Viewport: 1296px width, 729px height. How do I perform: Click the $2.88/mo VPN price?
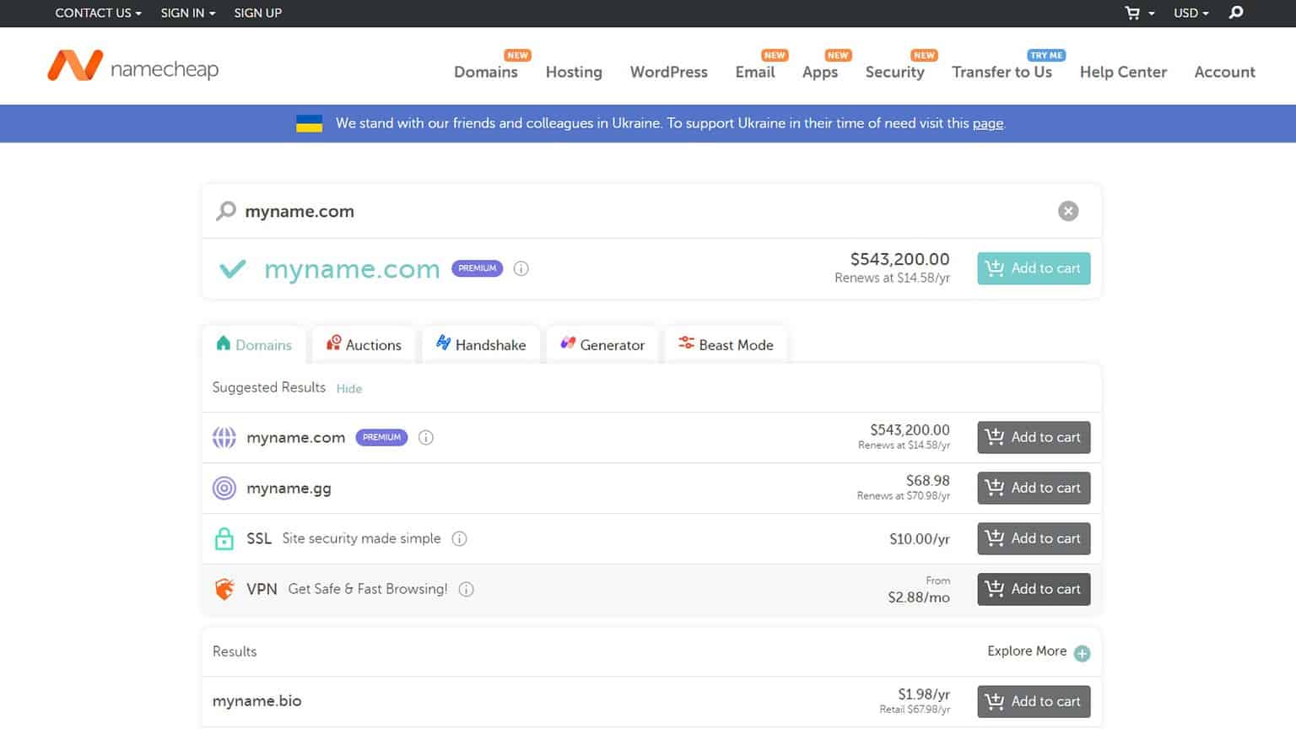tap(918, 597)
